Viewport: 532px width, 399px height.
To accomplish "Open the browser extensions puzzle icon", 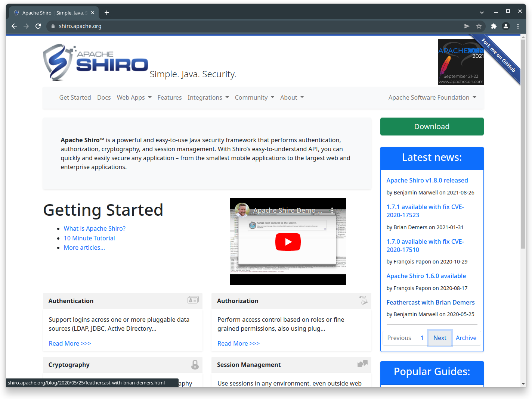I will (494, 26).
